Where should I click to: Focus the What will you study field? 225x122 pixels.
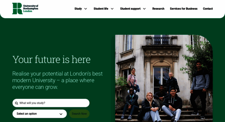pos(51,103)
